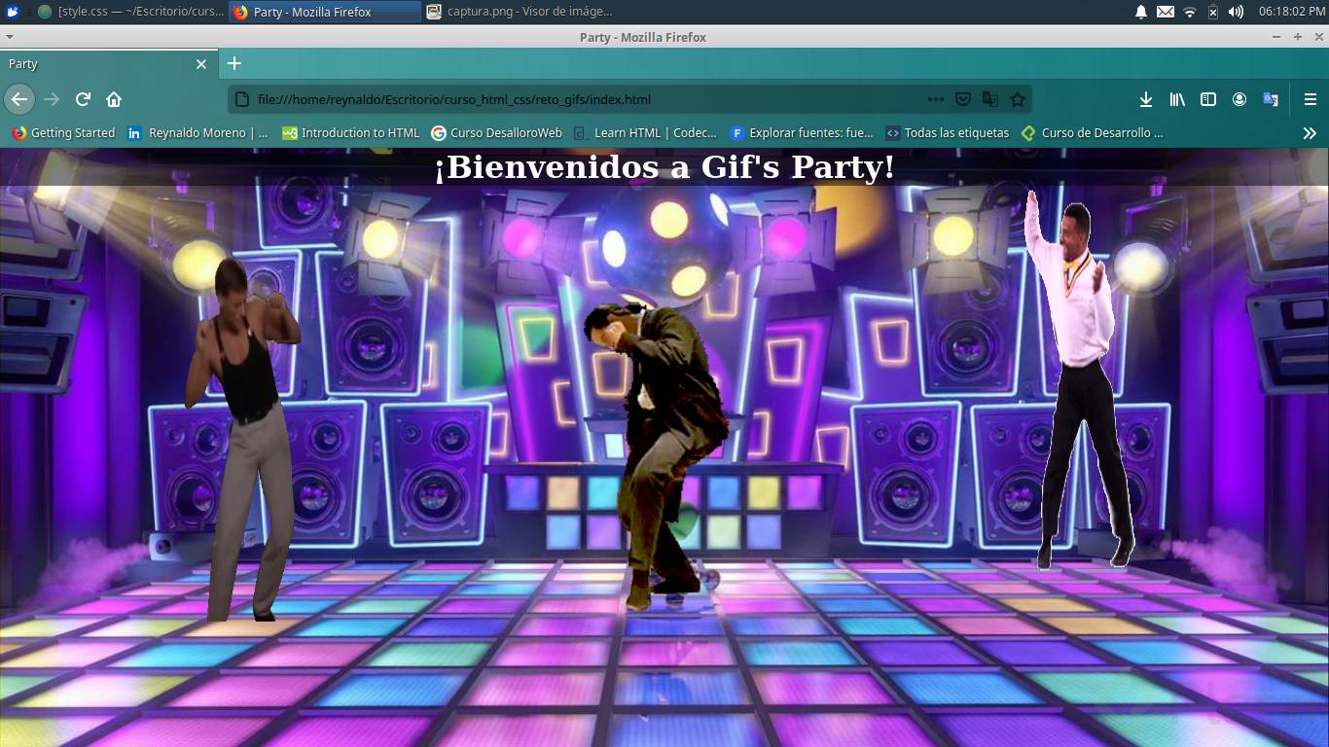Open the page actions ellipsis menu
1329x747 pixels.
point(934,98)
